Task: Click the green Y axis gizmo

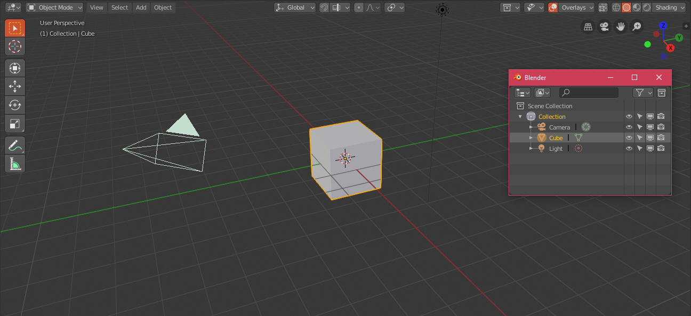Action: [x=679, y=38]
